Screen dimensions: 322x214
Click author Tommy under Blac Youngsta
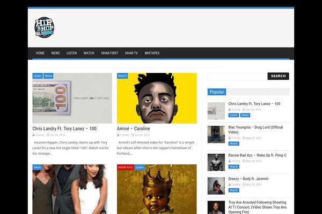[236, 138]
